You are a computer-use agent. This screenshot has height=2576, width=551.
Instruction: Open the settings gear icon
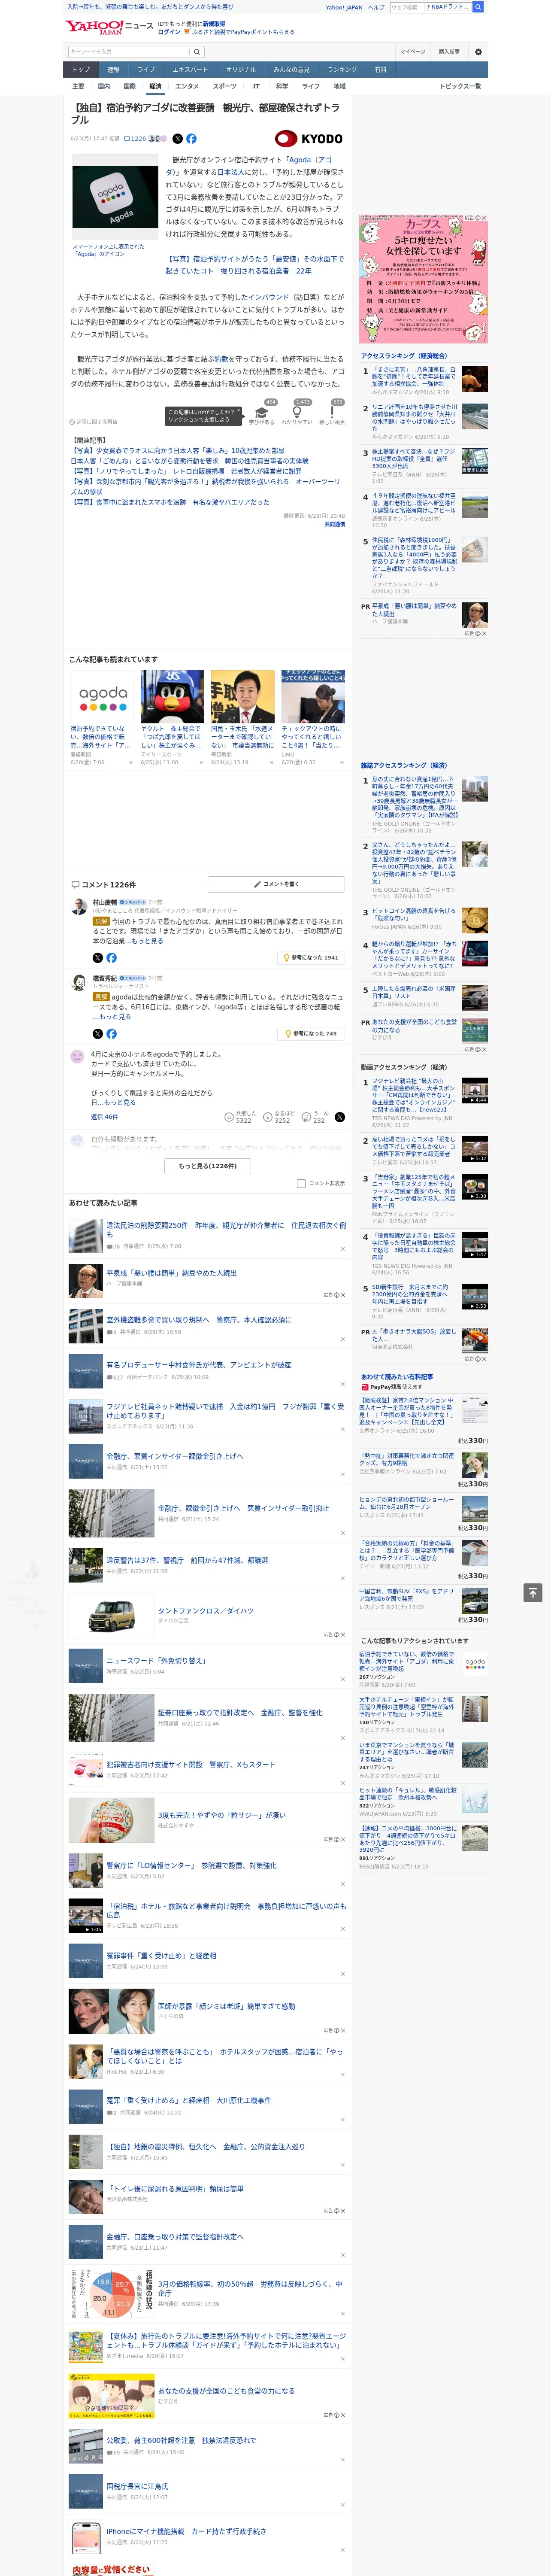(478, 52)
